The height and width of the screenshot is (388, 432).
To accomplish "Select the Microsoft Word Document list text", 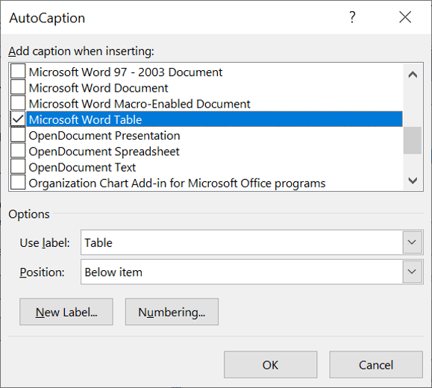I will click(98, 88).
